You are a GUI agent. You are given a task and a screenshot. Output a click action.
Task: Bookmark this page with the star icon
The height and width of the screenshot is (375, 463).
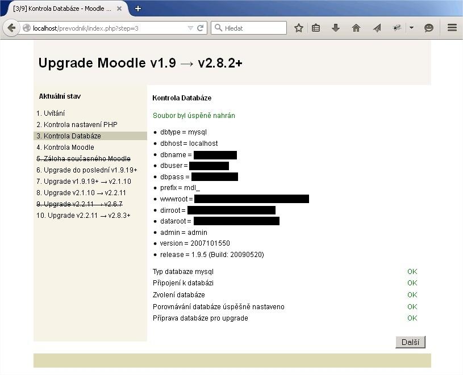tap(298, 28)
